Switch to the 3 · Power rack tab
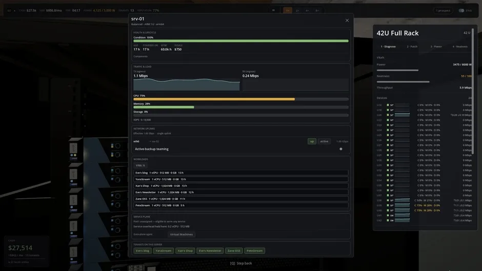This screenshot has height=271, width=482. [436, 47]
